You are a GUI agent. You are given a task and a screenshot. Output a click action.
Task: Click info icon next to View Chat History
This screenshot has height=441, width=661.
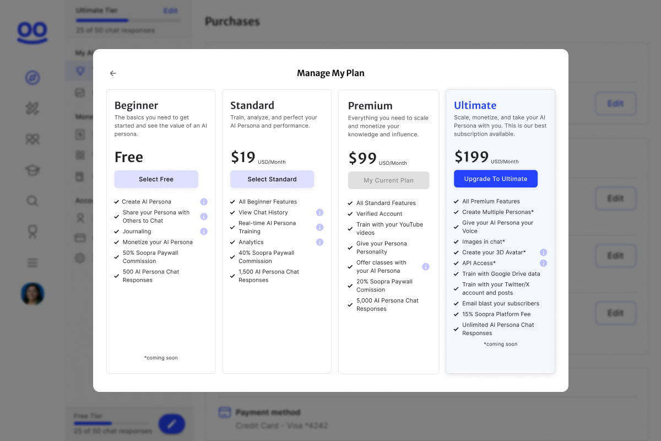(320, 212)
